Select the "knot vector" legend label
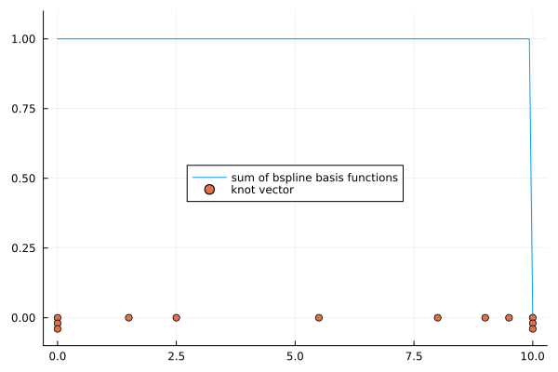This screenshot has width=558, height=372. click(262, 190)
